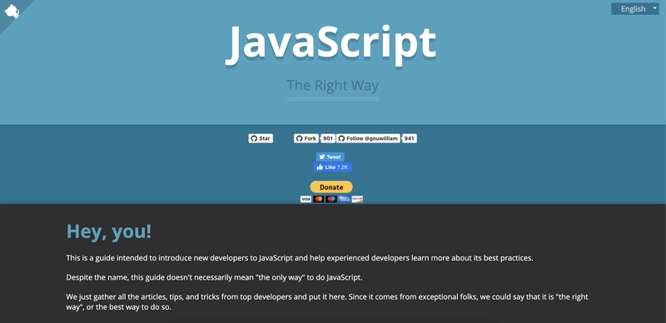Open the English language dropdown

point(635,9)
